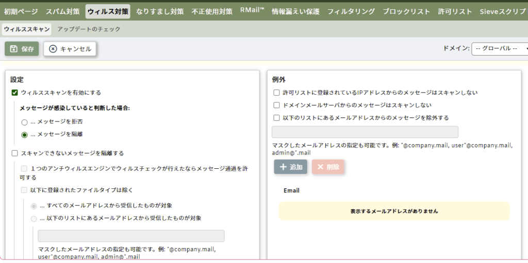Check 以下のリストにあるメールアドレス exclusion option
The width and height of the screenshot is (528, 263).
tap(277, 118)
